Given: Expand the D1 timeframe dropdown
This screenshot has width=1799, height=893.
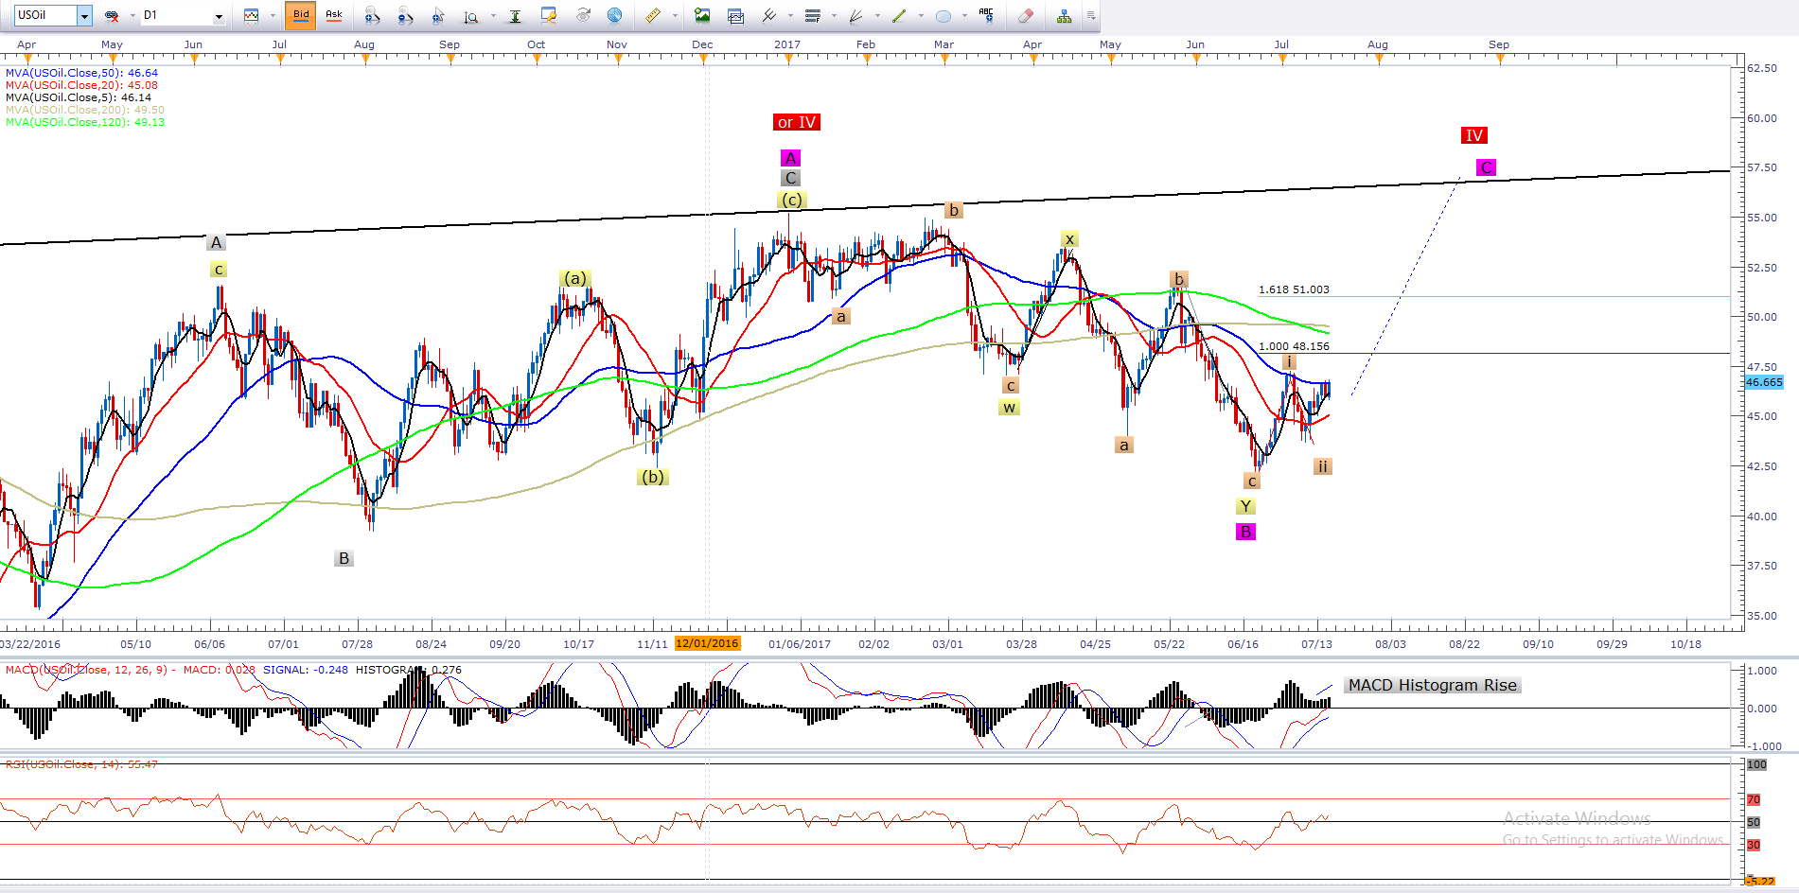Looking at the screenshot, I should click(219, 16).
